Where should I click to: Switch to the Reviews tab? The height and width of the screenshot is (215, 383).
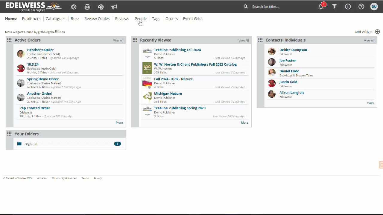click(122, 19)
